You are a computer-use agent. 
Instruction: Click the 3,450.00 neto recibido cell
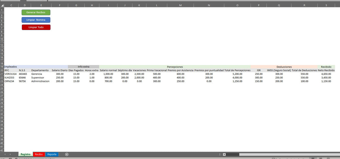[x=326, y=78]
